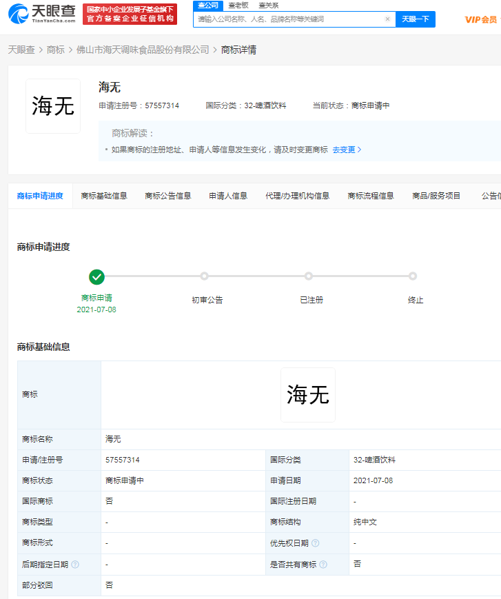Select the 查公司 search tab
This screenshot has height=599, width=501.
click(x=208, y=6)
